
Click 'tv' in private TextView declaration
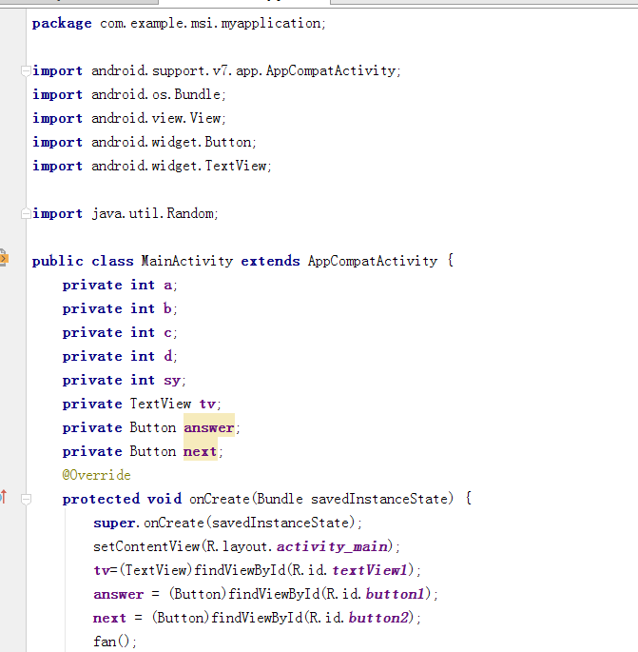click(x=207, y=405)
